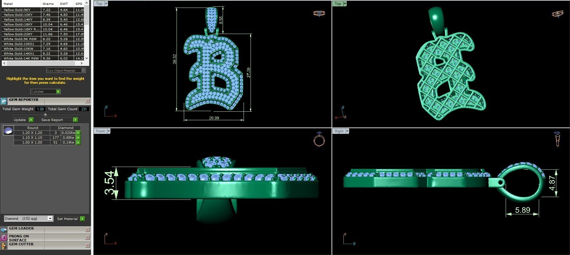Screen dimensions: 570x255
Task: Close the Prong on Surface panel
Action: (87, 238)
